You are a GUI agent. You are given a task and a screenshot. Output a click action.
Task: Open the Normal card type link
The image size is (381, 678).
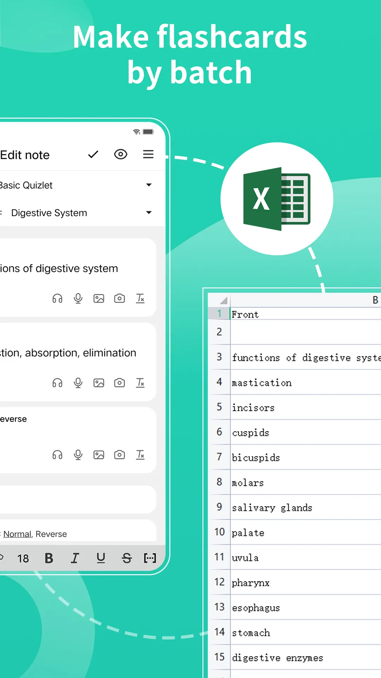click(17, 534)
